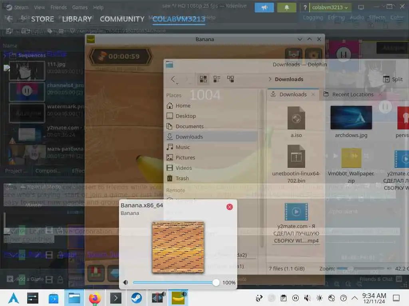The height and width of the screenshot is (306, 409).
Task: Switch to Steam from the taskbar
Action: (x=137, y=298)
